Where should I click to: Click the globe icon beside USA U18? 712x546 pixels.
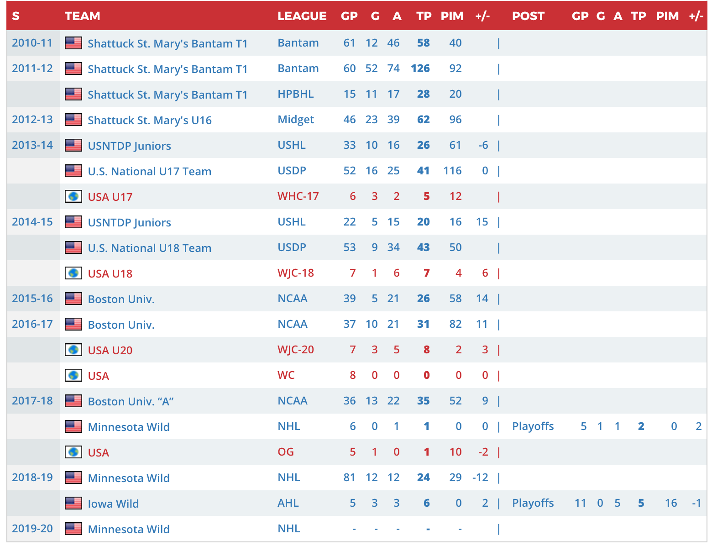click(x=73, y=273)
